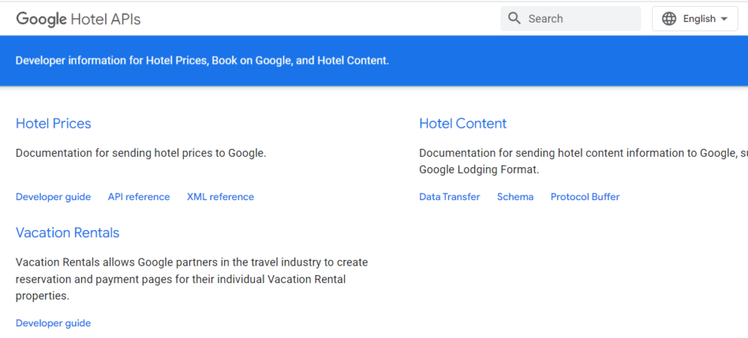Go to the API reference link
The height and width of the screenshot is (338, 748).
pos(139,197)
